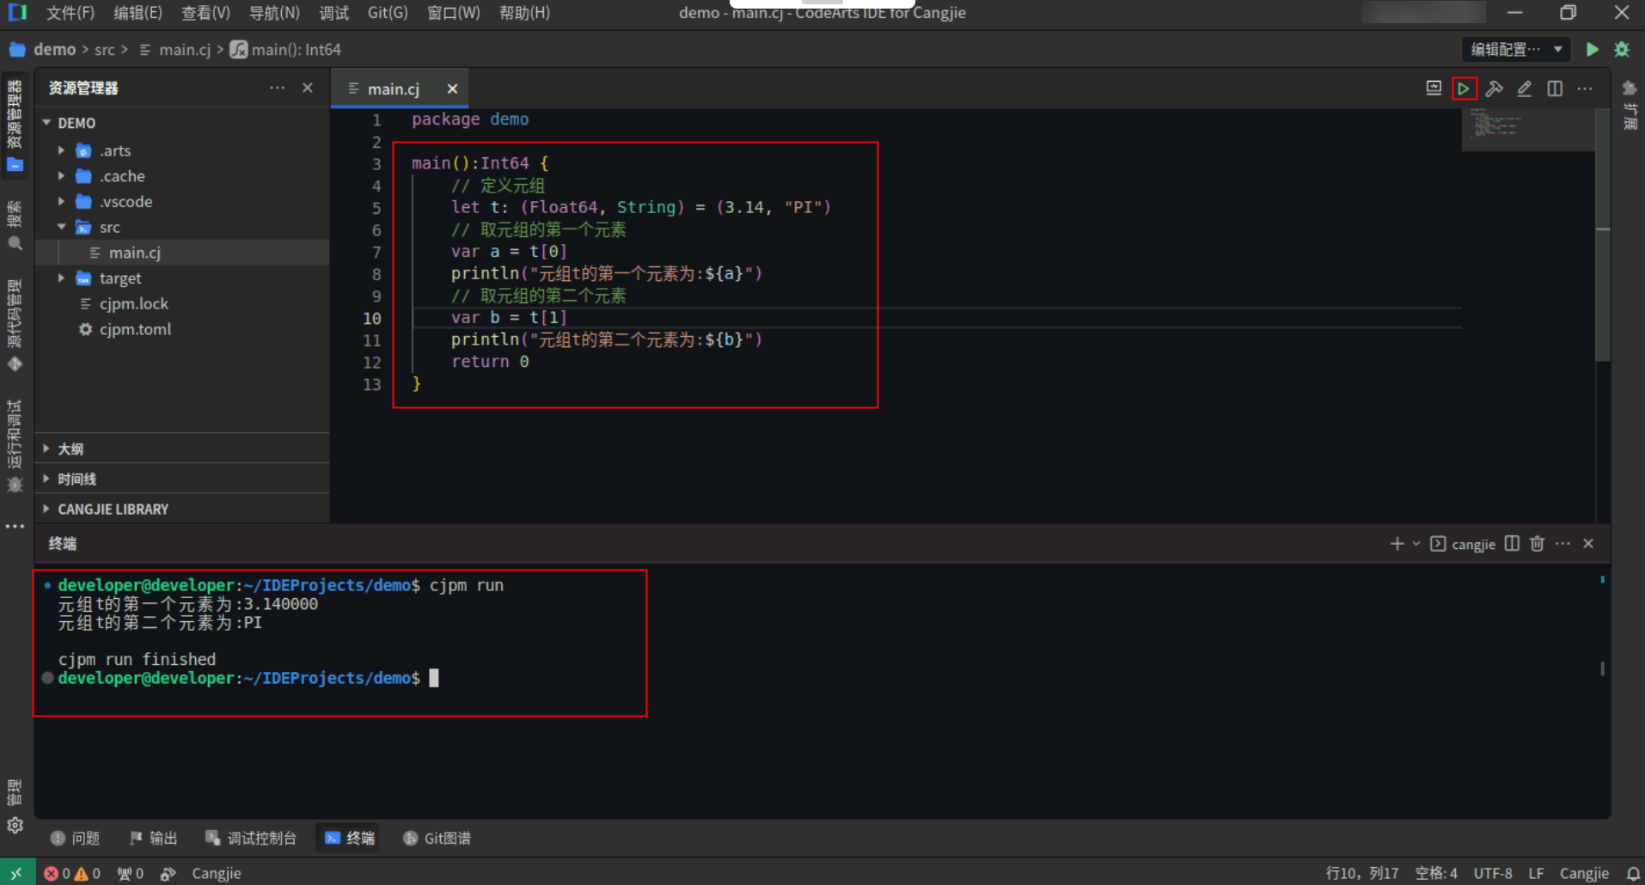Open the 帮助(H) menu
The width and height of the screenshot is (1645, 885).
[x=524, y=13]
